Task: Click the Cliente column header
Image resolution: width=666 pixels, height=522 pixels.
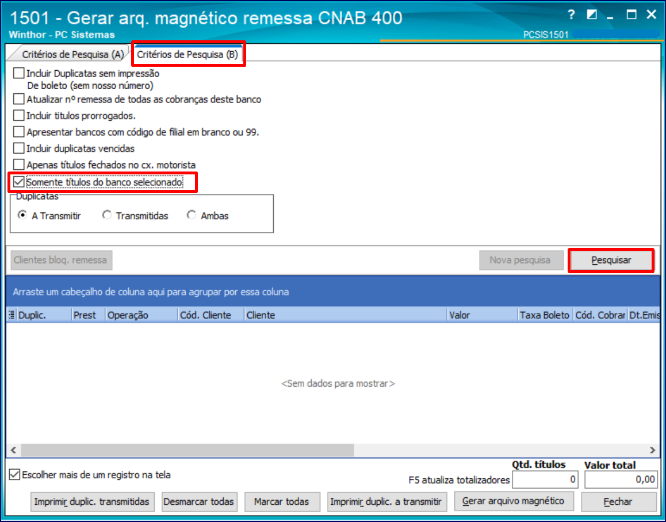Action: [346, 315]
